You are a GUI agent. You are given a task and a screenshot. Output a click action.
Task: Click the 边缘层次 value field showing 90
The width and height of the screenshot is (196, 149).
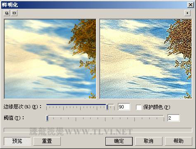[124, 107]
